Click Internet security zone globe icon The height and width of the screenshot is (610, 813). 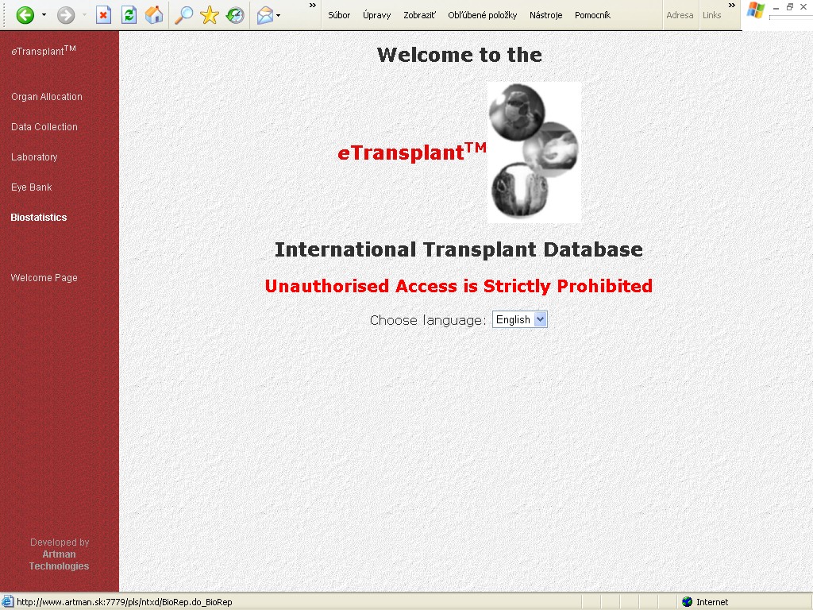[687, 602]
